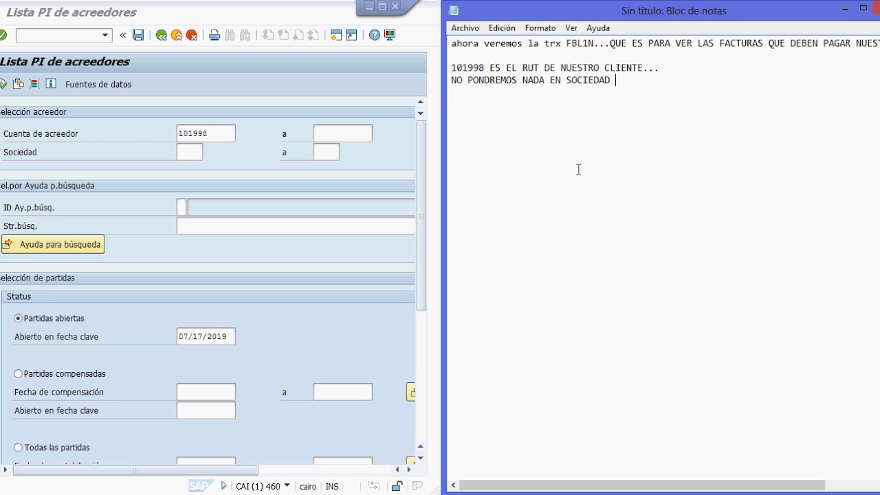Click the Sociedad from-value field
The width and height of the screenshot is (880, 495).
pyautogui.click(x=190, y=152)
